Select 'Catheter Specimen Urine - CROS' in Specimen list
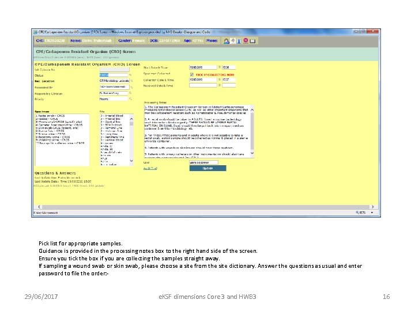This screenshot has height=311, width=415. [x=59, y=125]
